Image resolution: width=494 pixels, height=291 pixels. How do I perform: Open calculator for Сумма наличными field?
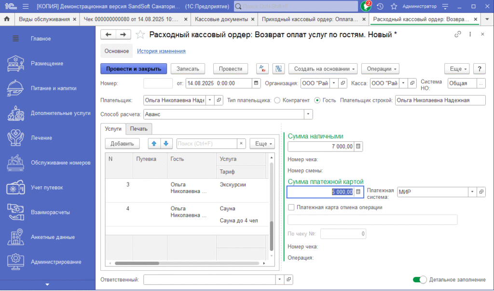tap(358, 147)
